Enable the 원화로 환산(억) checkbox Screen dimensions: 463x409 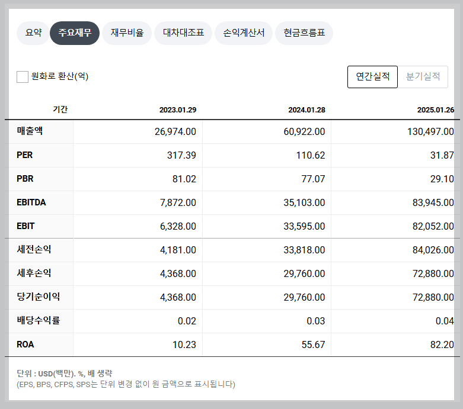pos(23,77)
